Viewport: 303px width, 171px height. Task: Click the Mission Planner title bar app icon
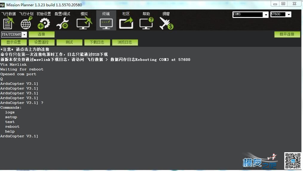tap(2, 5)
